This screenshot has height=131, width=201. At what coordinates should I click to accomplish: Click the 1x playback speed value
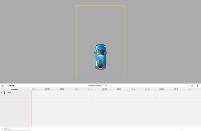pyautogui.click(x=106, y=86)
